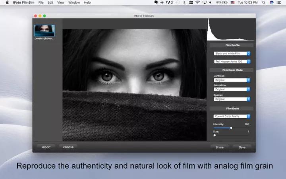Click the Remove button
Screen dimensions: 286x179
coord(68,147)
